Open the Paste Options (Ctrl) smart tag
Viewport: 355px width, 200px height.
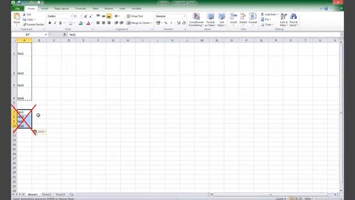(40, 132)
